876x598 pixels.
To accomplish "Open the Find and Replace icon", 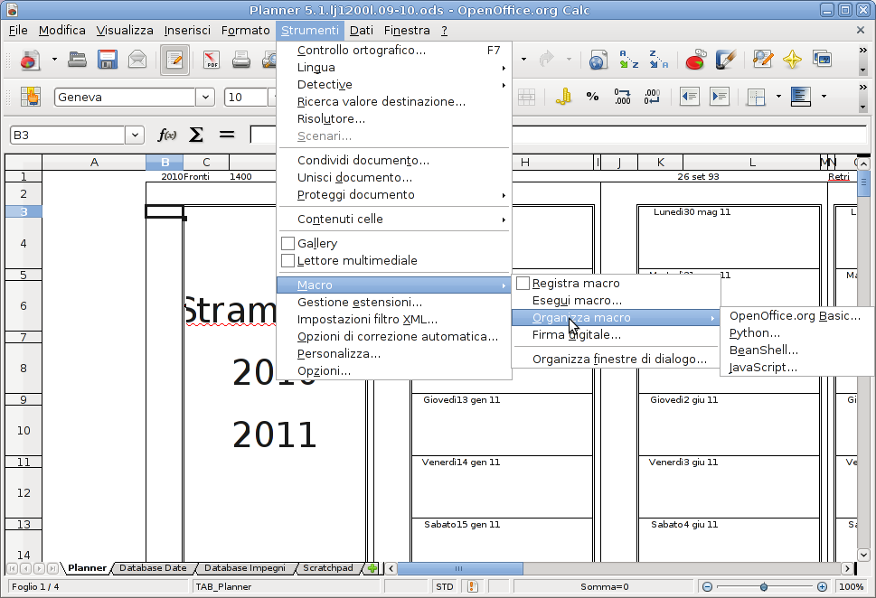I will 763,60.
